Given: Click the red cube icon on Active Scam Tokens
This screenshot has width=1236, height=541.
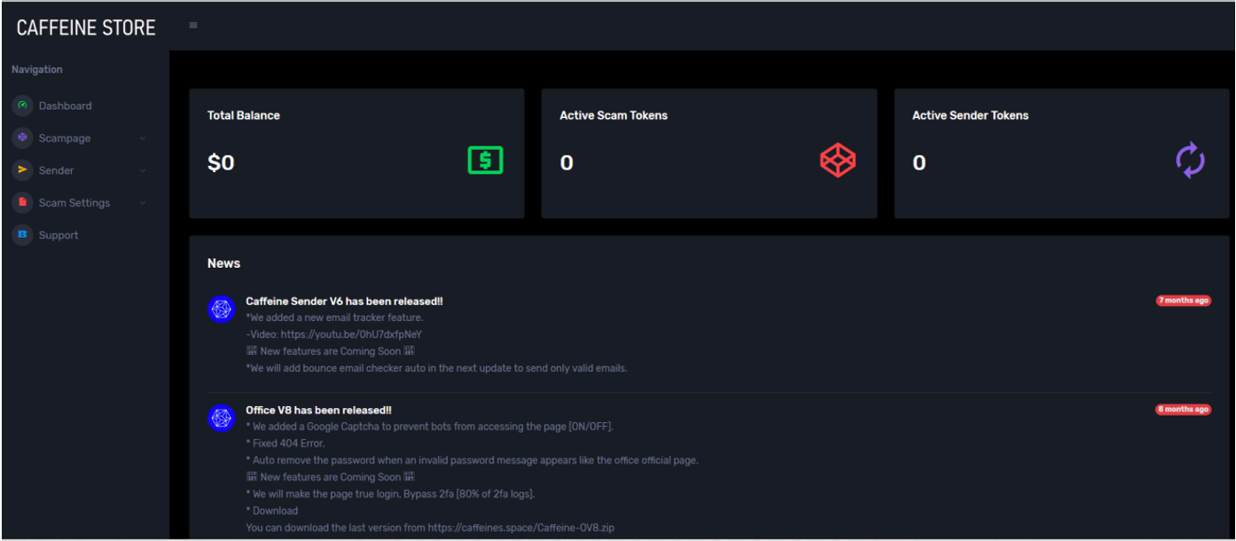Looking at the screenshot, I should [x=837, y=161].
